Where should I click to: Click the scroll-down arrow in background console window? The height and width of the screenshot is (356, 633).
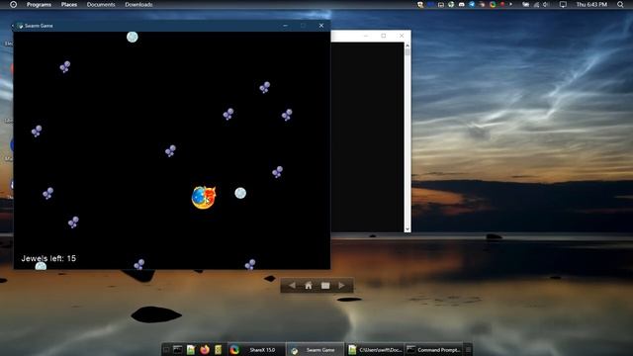click(407, 228)
